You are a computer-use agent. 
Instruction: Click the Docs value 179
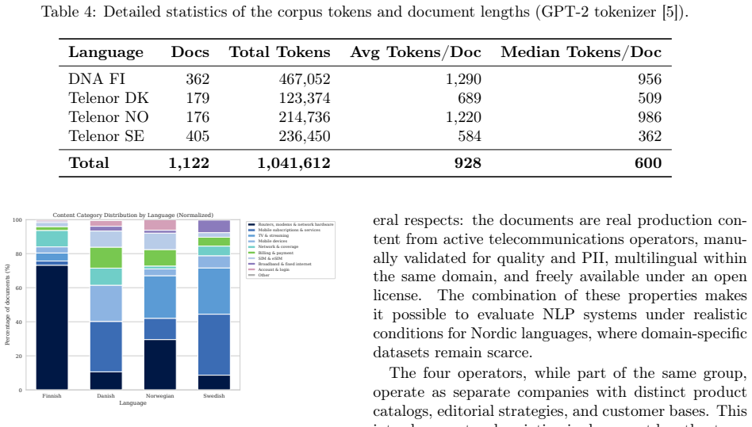[198, 98]
